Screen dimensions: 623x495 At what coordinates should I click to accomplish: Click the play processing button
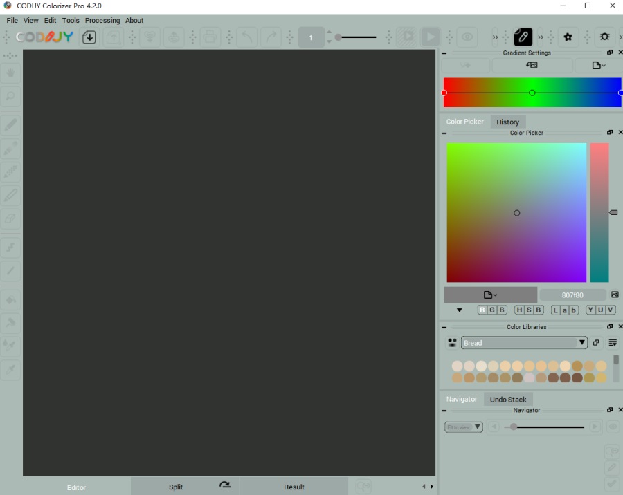pos(430,37)
